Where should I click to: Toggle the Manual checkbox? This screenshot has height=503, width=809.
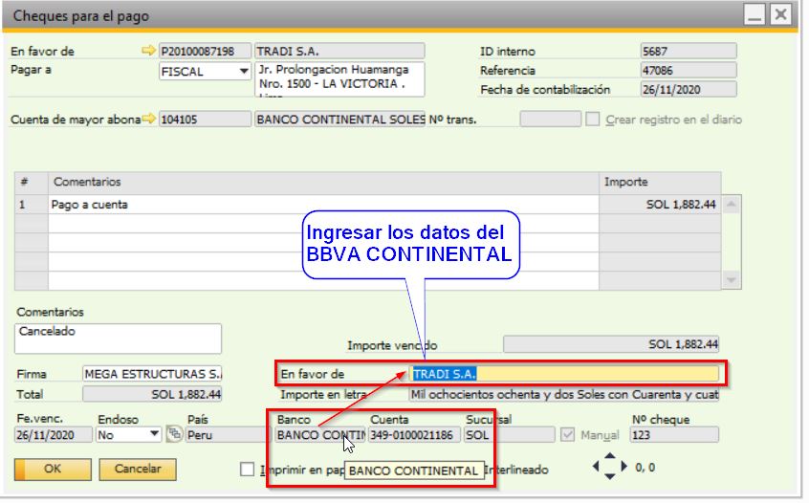[567, 435]
